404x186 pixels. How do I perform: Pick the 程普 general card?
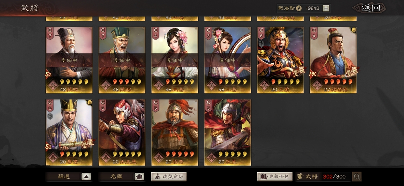[175, 132]
